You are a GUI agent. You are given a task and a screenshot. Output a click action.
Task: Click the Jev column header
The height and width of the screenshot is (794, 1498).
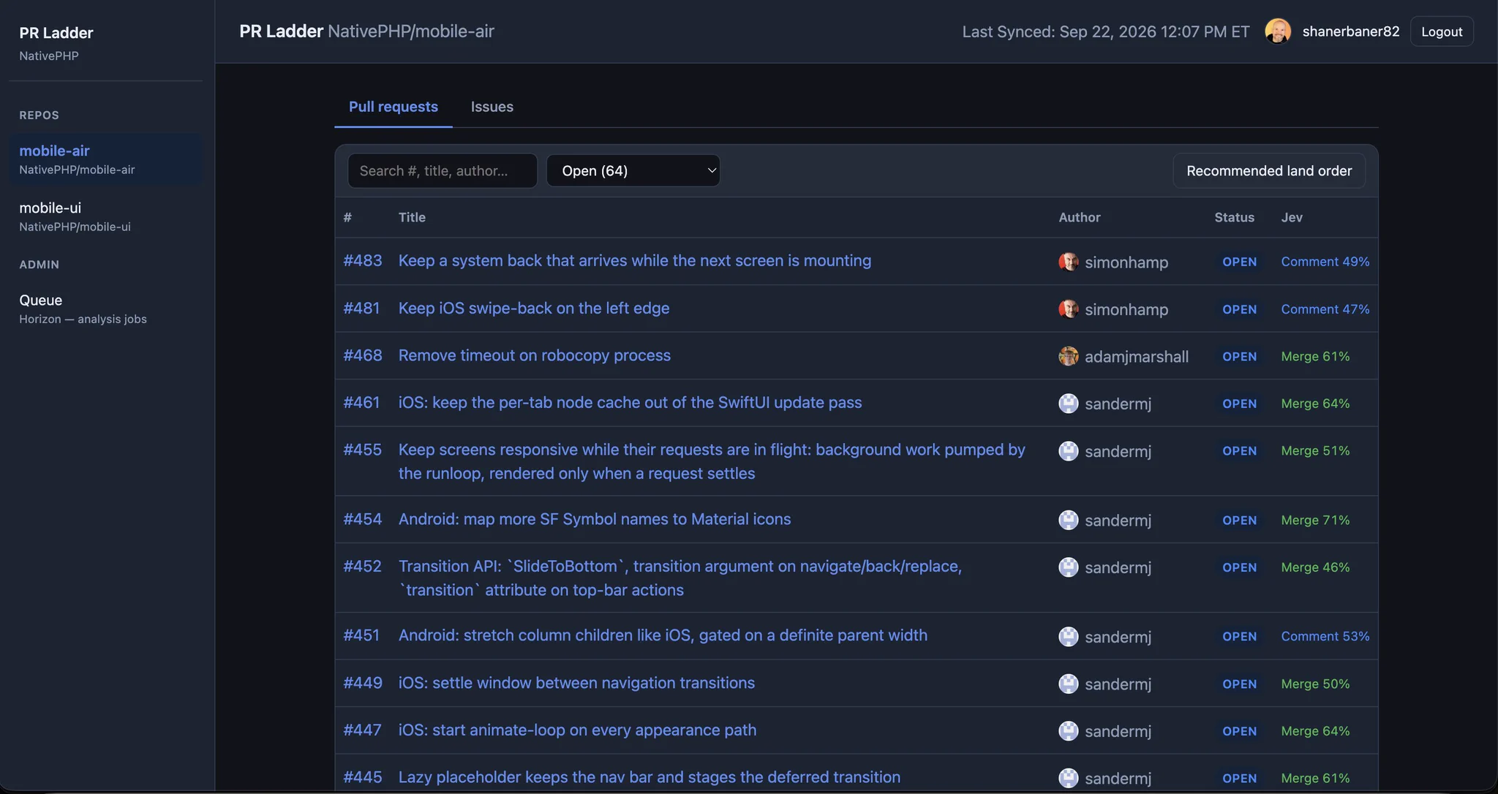[x=1292, y=217]
